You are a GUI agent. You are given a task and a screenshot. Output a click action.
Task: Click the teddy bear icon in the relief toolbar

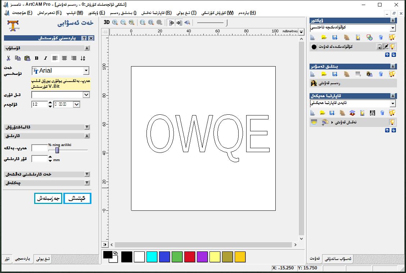tap(372, 113)
